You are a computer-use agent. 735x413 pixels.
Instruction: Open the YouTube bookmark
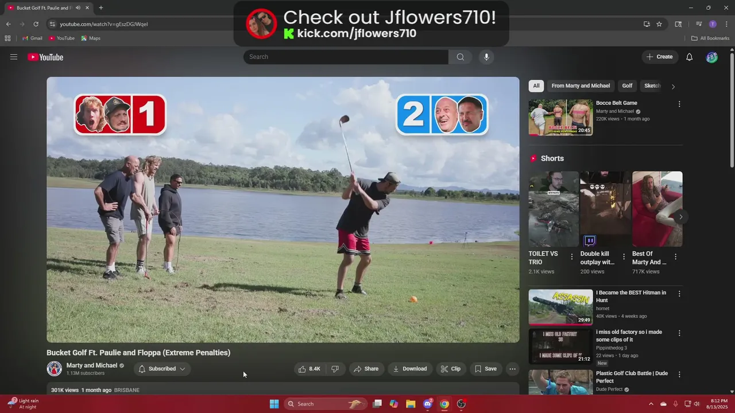tap(61, 38)
